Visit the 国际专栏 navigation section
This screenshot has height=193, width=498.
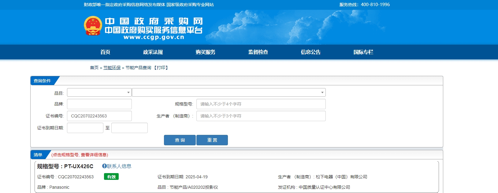363,52
